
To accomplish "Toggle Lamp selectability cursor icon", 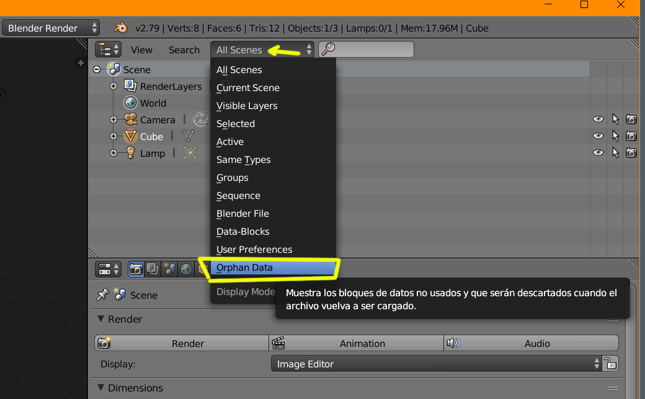I will [615, 153].
